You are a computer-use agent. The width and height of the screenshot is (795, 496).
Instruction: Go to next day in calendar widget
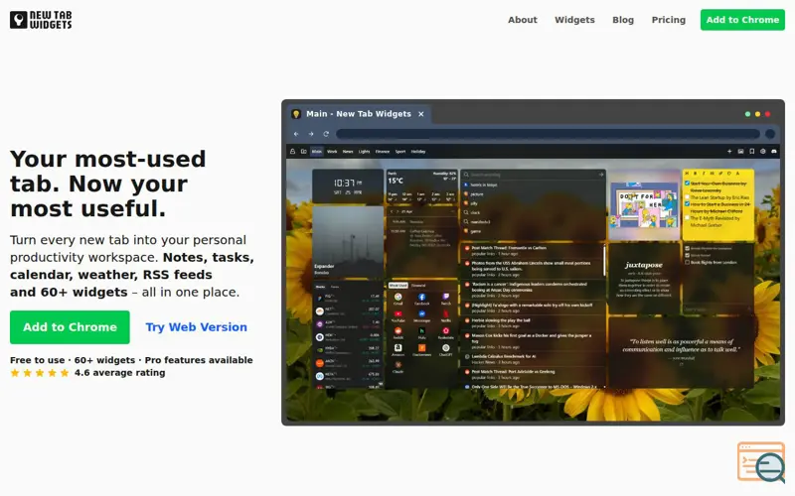point(398,211)
